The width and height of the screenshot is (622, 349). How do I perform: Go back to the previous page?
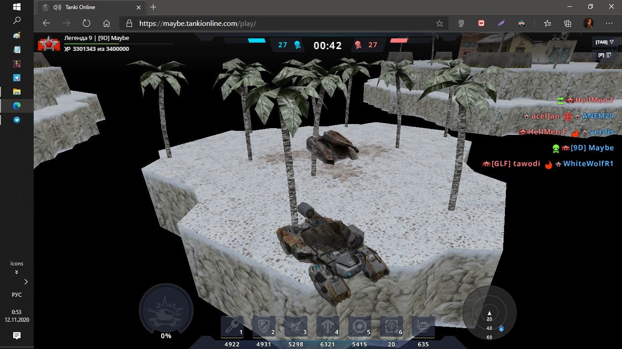pyautogui.click(x=46, y=23)
